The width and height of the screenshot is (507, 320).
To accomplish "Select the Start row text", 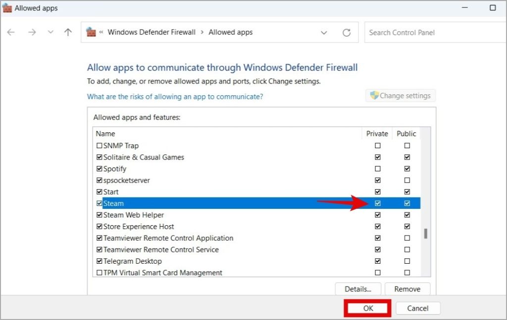I will [111, 192].
